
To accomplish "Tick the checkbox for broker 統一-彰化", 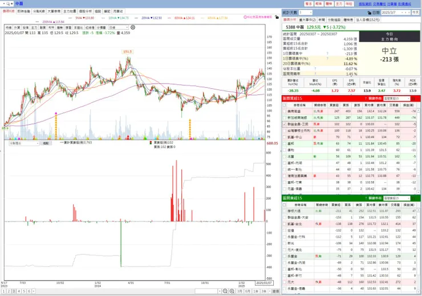I will 285,170.
